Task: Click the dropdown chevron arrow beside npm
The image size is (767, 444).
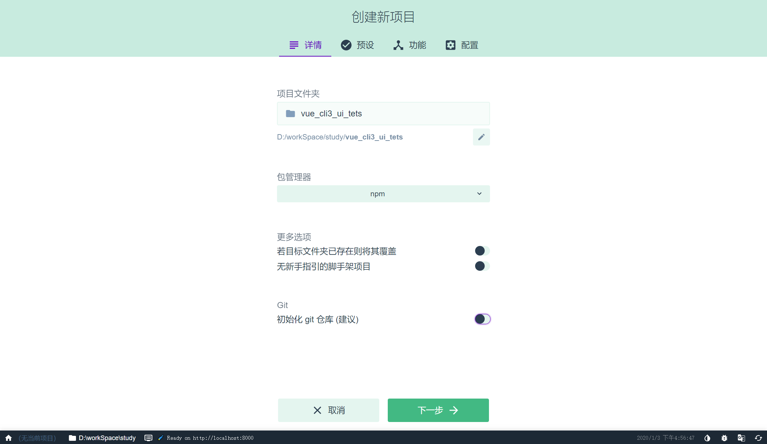Action: (479, 194)
